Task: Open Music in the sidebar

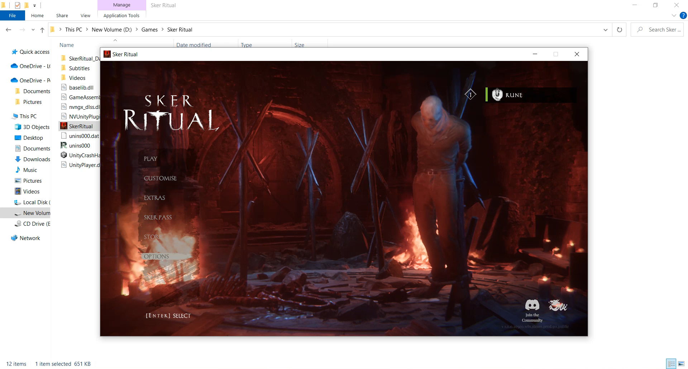Action: click(x=26, y=170)
